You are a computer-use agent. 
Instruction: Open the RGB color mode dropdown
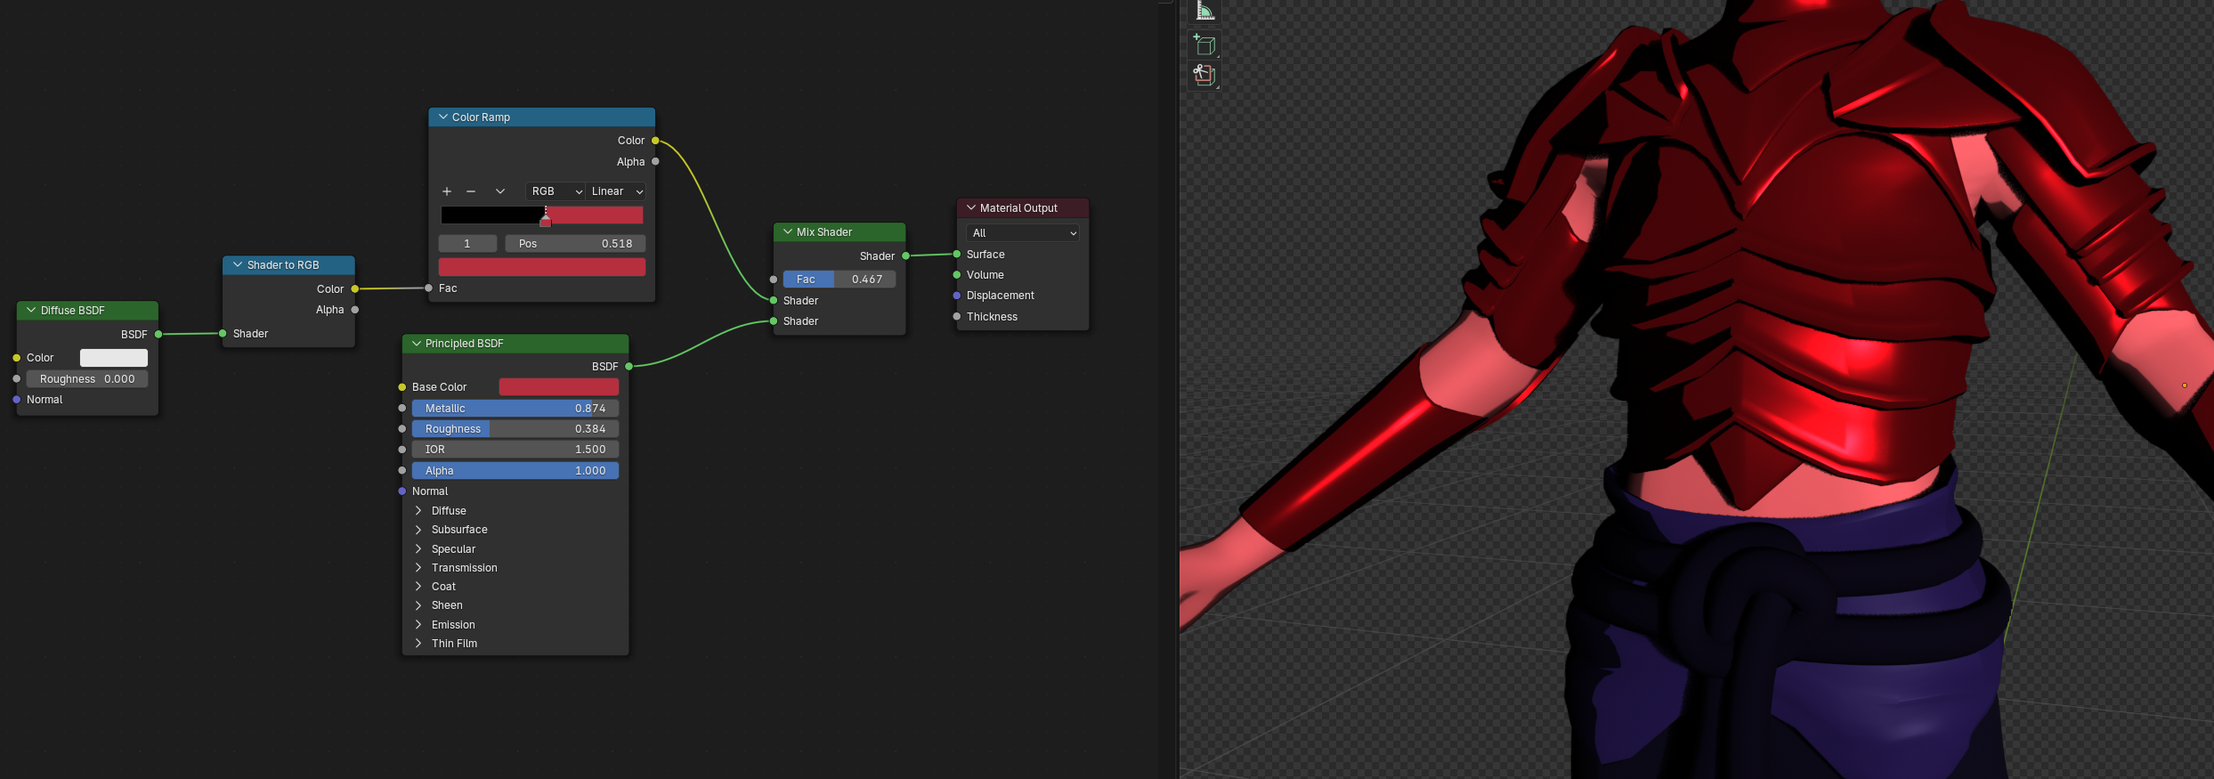coord(556,191)
